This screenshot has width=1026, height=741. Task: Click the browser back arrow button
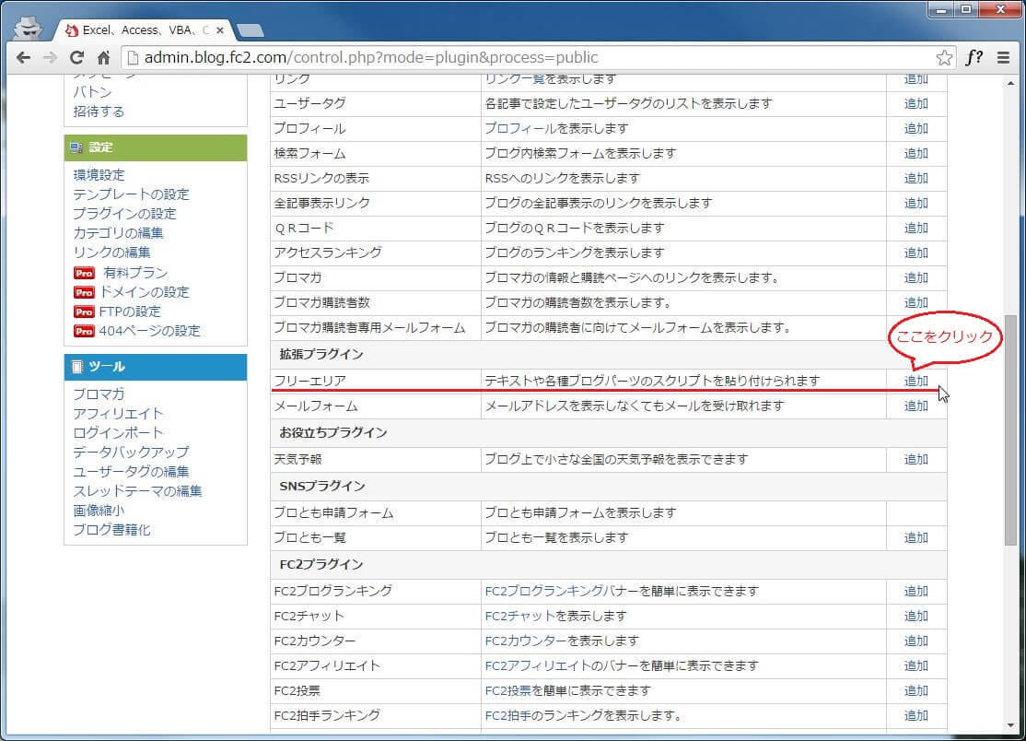tap(23, 57)
